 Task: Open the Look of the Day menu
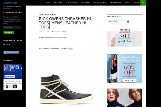pos(72,3)
